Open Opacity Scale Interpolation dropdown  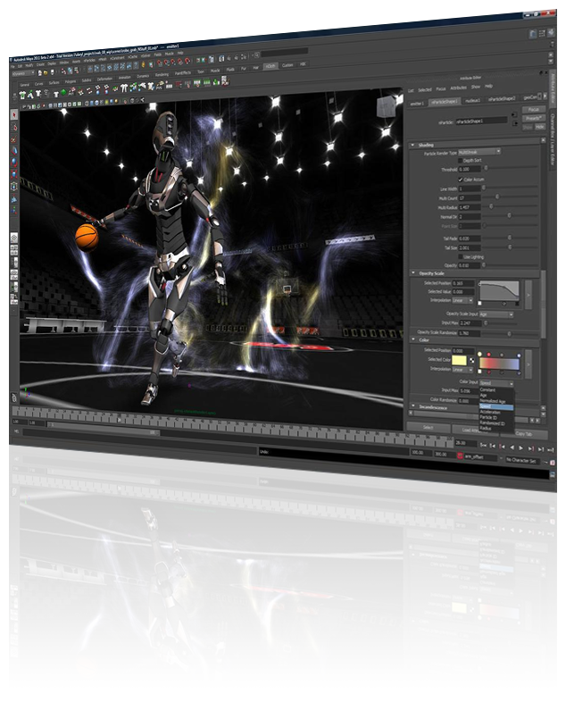[462, 301]
